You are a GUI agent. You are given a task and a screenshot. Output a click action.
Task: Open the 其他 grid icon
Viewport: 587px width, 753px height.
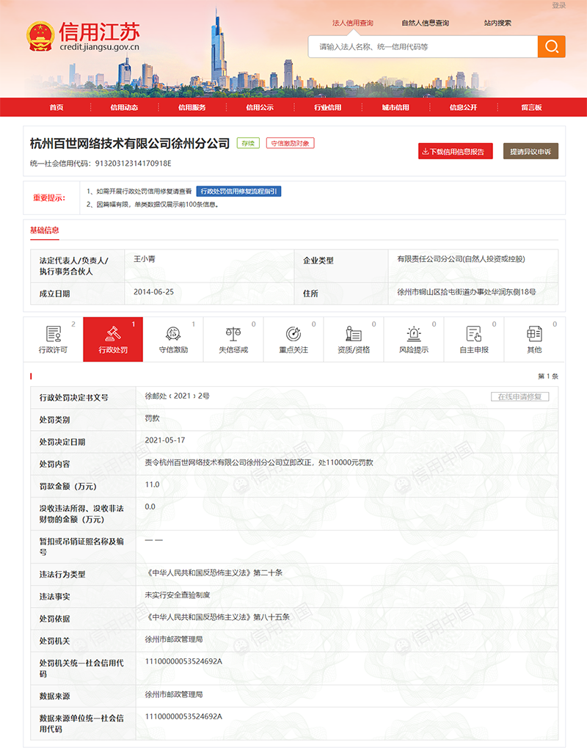pos(534,333)
